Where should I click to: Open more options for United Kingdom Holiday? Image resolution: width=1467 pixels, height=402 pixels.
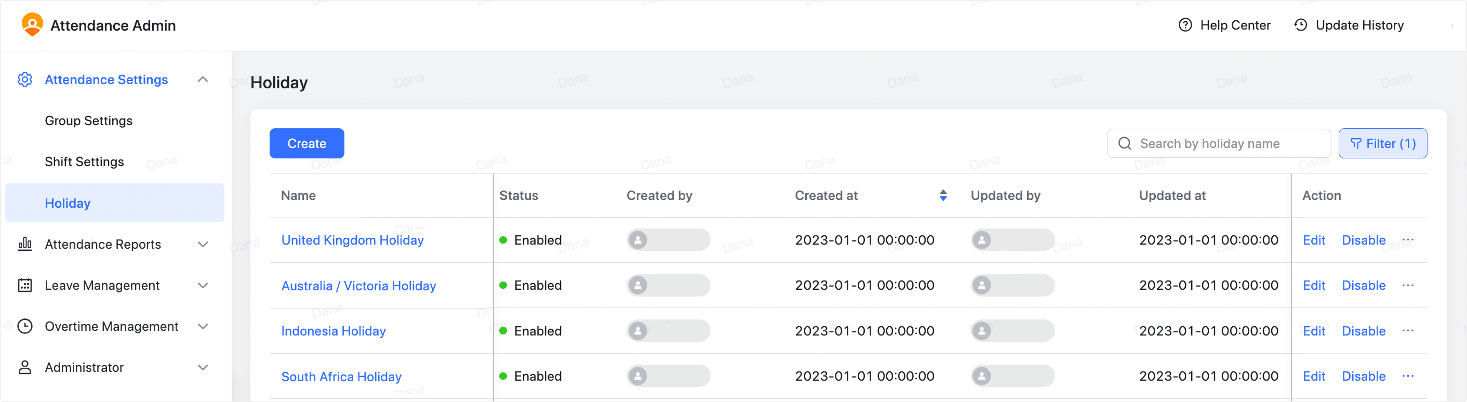pyautogui.click(x=1408, y=240)
